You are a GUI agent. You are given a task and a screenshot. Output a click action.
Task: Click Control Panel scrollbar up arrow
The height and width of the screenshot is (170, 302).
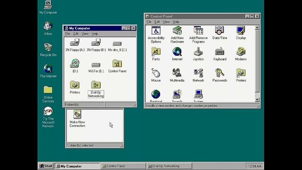pyautogui.click(x=257, y=28)
